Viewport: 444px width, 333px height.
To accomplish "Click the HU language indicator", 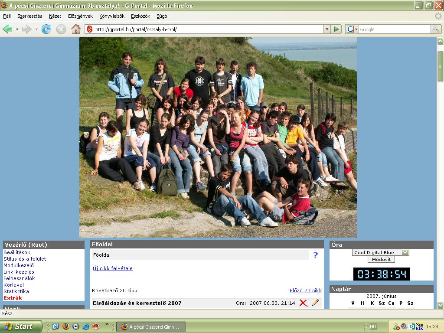I will (373, 327).
